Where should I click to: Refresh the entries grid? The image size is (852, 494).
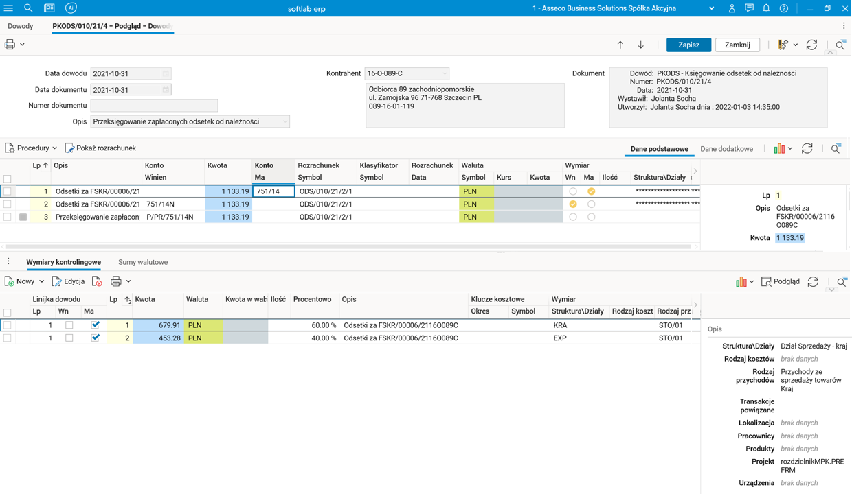coord(807,148)
